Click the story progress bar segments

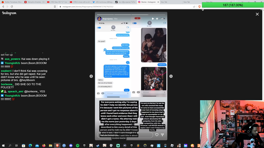pyautogui.click(x=131, y=15)
